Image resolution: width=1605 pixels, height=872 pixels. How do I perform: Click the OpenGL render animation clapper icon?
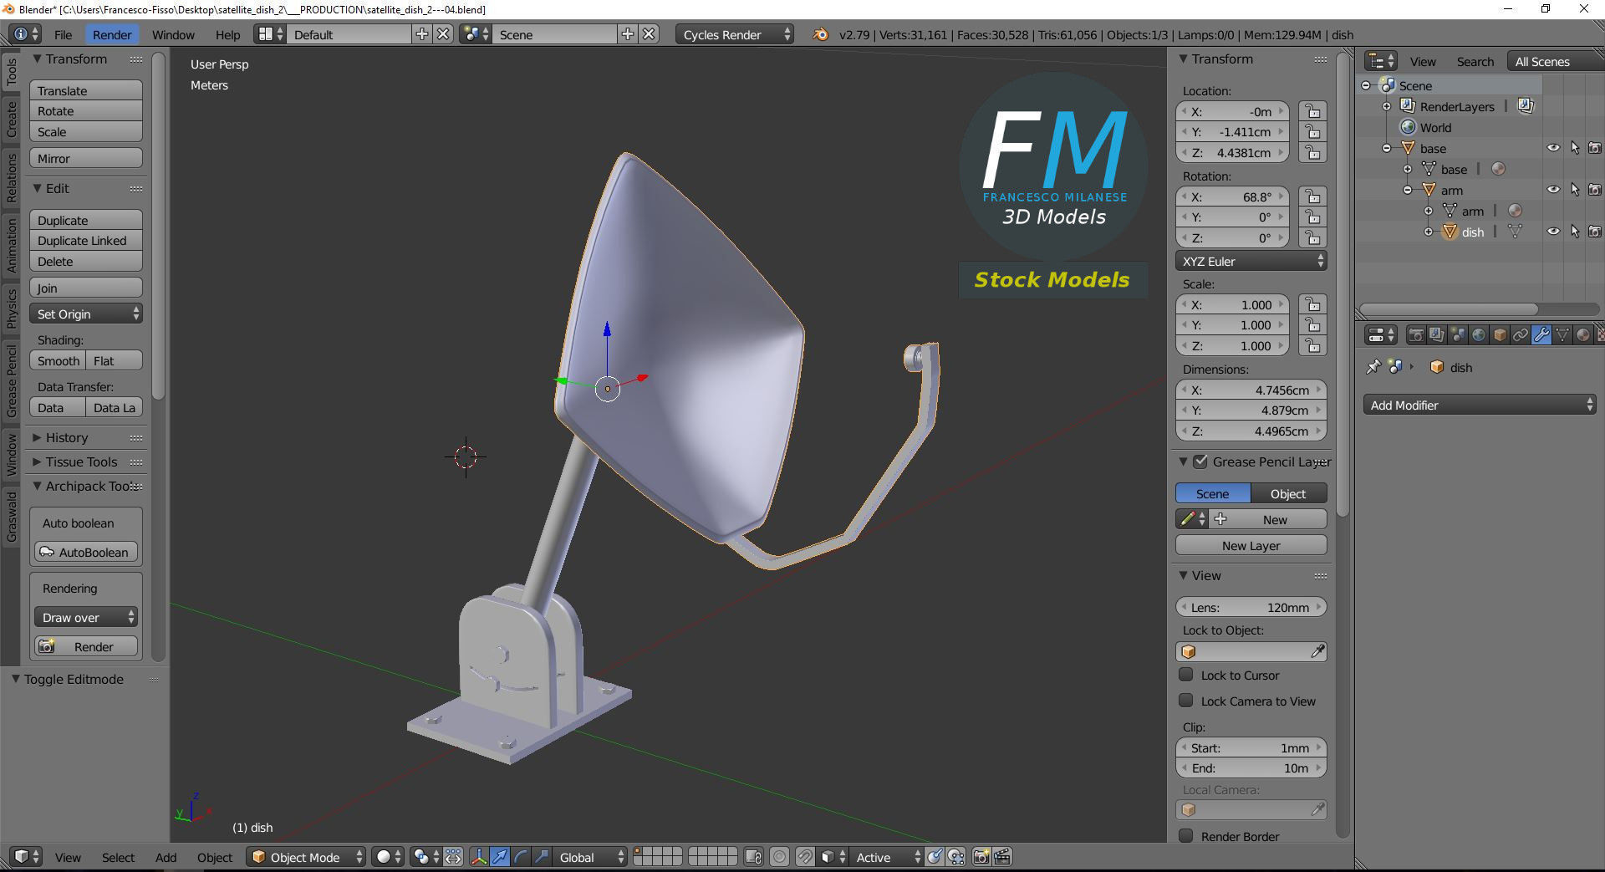click(x=1001, y=857)
